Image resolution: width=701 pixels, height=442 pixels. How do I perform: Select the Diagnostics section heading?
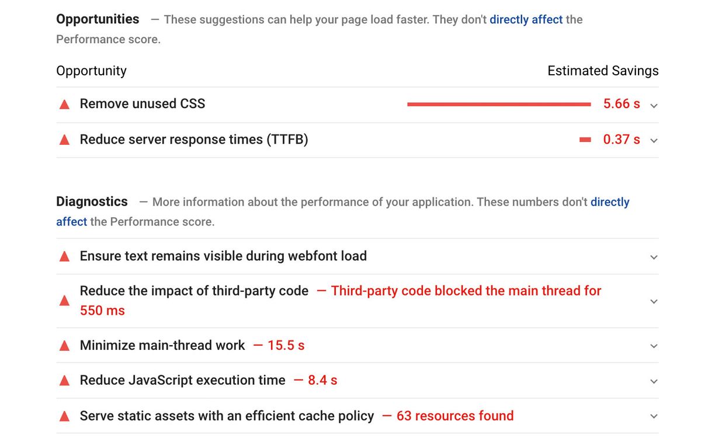click(92, 201)
